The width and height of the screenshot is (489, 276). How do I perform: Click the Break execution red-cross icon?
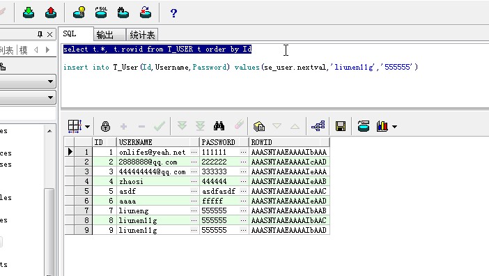146,13
